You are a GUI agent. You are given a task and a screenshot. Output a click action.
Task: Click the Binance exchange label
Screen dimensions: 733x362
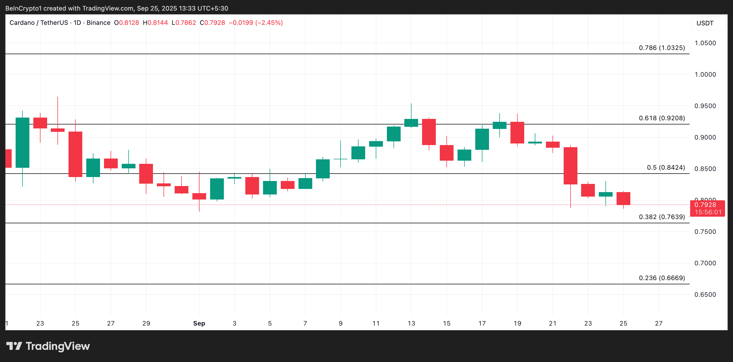[98, 23]
